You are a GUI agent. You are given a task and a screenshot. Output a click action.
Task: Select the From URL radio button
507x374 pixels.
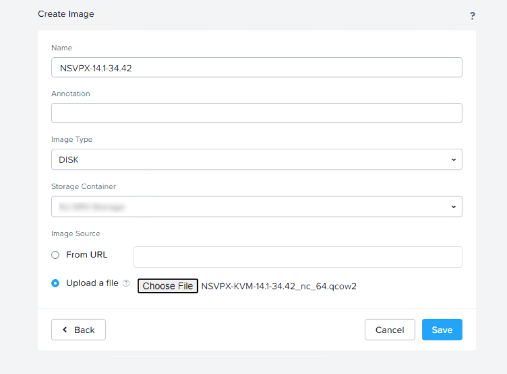point(55,255)
